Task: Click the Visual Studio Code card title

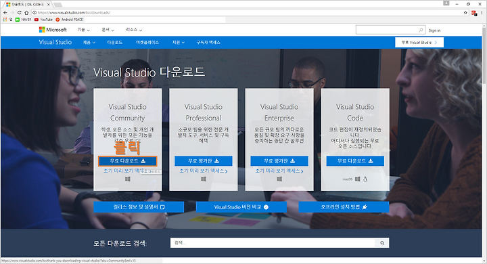Action: (355, 112)
